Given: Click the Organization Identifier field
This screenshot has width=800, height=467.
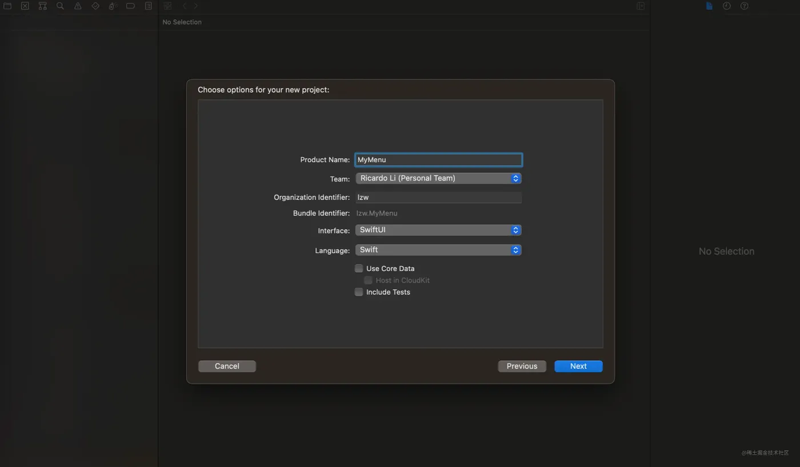Looking at the screenshot, I should (x=438, y=198).
